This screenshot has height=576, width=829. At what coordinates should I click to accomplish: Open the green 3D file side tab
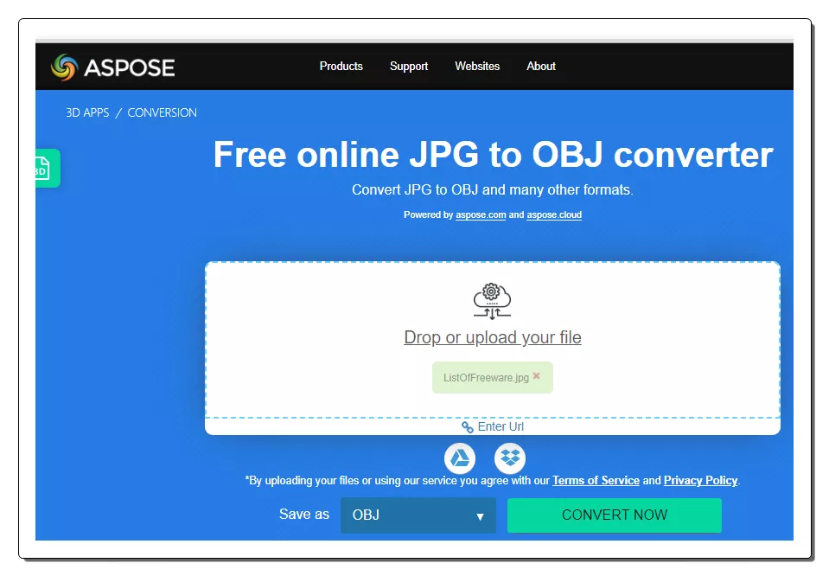(x=48, y=168)
